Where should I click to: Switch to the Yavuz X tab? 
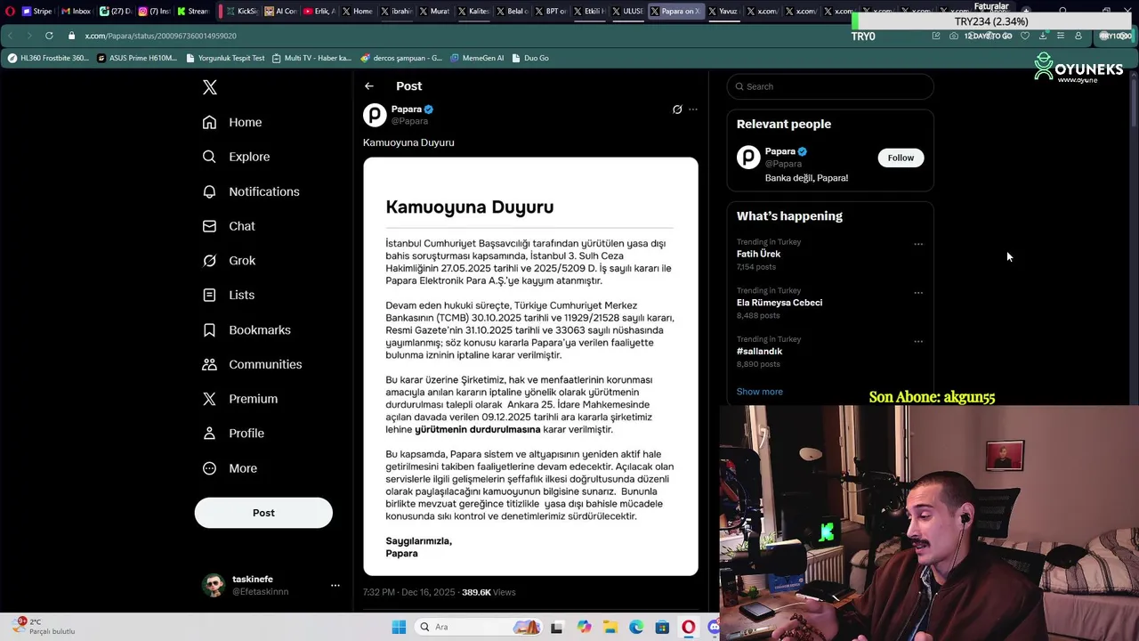[723, 12]
